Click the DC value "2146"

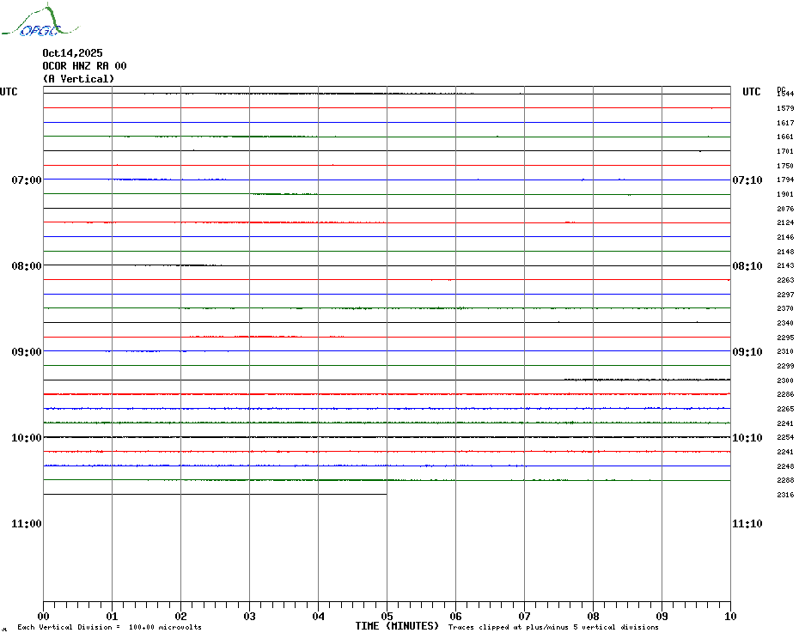[785, 237]
